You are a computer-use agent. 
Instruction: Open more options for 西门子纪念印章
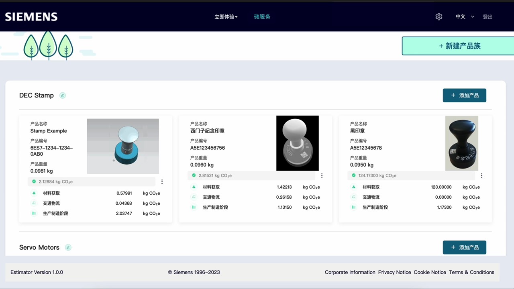pos(322,176)
